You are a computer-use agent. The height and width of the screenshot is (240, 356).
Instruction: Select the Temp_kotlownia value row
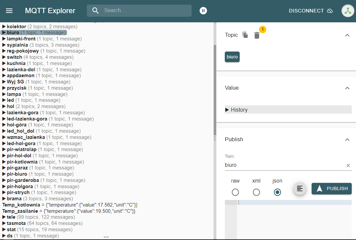click(x=70, y=205)
